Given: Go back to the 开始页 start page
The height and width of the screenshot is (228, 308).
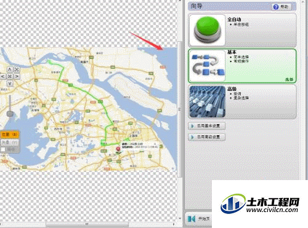Looking at the screenshot, I should (x=199, y=219).
